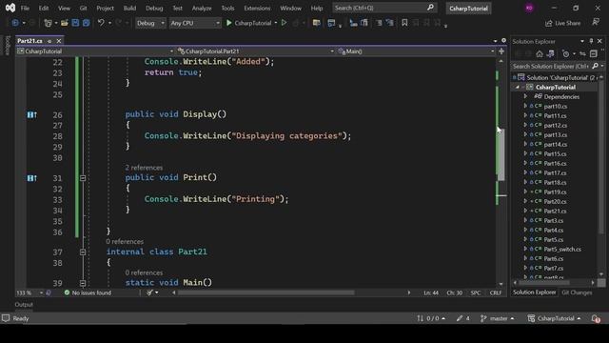Click the pending changes pencil in status bar
Screen dimensions: 609x343
pyautogui.click(x=463, y=318)
